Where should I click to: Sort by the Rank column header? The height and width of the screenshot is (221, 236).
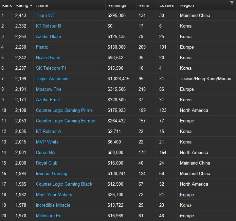click(x=6, y=5)
